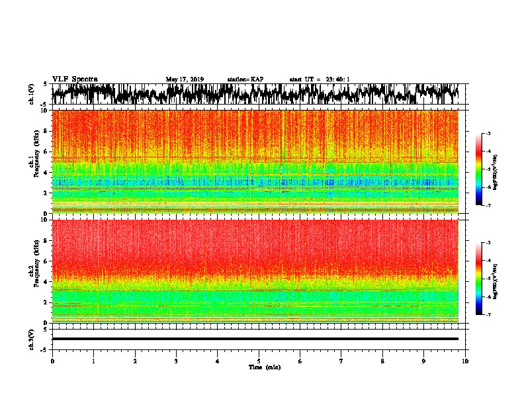Click the ch.2 spectrogram panel
524x405 pixels.
click(255, 271)
